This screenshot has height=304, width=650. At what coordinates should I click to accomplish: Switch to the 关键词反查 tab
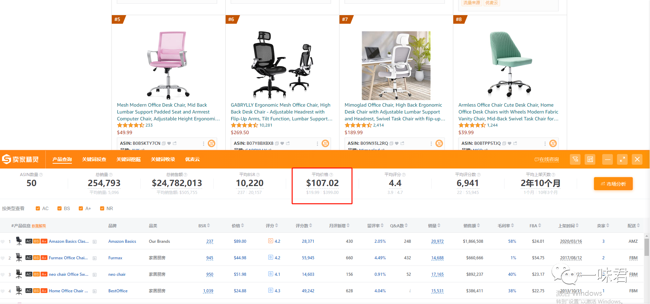(x=94, y=159)
